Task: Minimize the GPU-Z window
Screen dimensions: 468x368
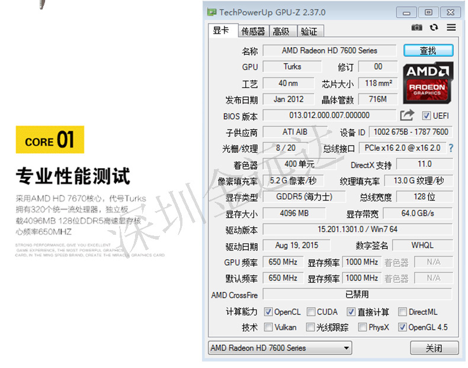Action: 405,12
